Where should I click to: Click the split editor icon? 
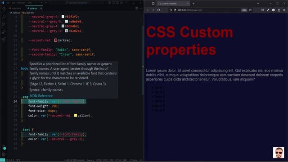136,8
